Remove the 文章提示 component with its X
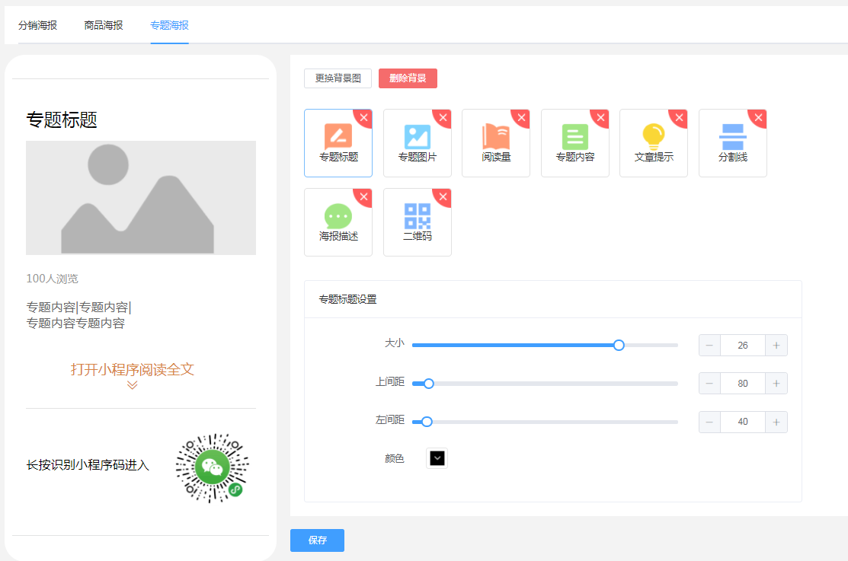This screenshot has height=561, width=848. click(x=680, y=118)
